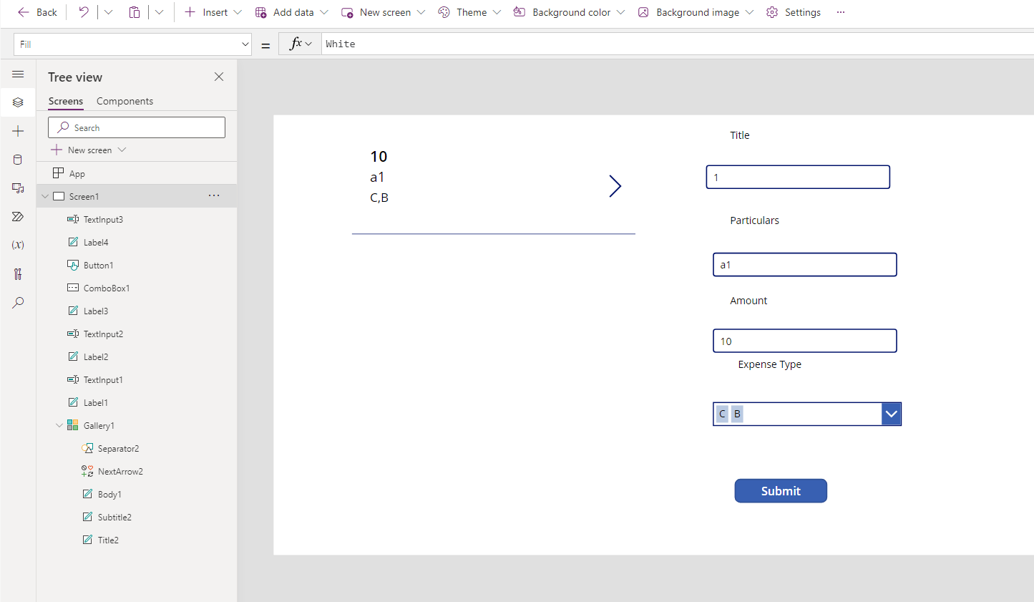Open the Tree view pane
Viewport: 1034px width, 602px height.
point(18,102)
